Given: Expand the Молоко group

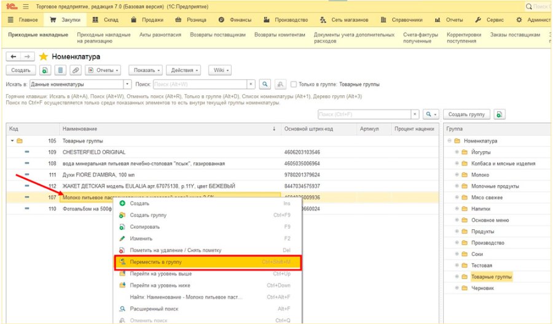Looking at the screenshot, I should [457, 175].
